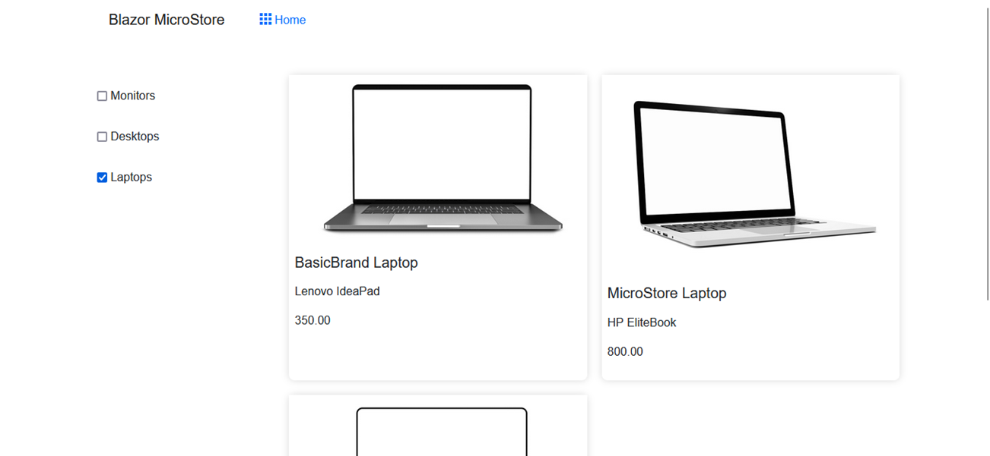Uncheck the Laptops filter checkbox
This screenshot has width=990, height=456.
point(102,178)
